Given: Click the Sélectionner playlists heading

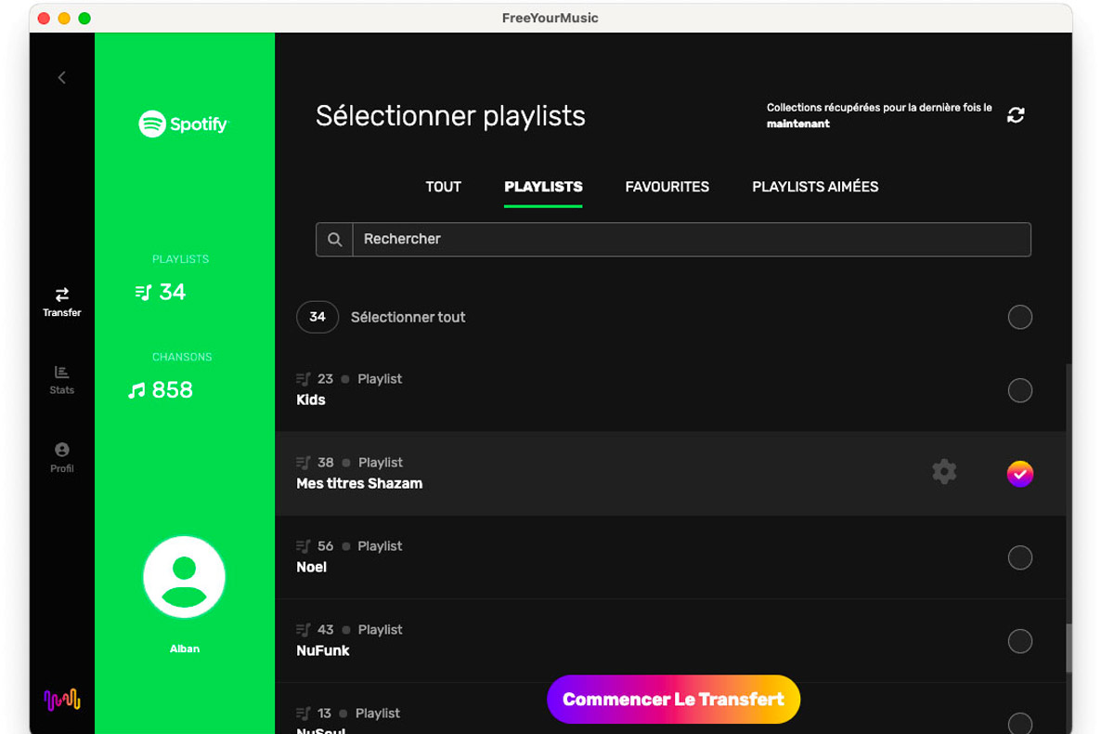Looking at the screenshot, I should pyautogui.click(x=450, y=117).
